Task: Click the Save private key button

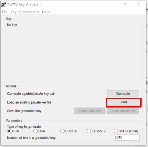Action: 123,111
